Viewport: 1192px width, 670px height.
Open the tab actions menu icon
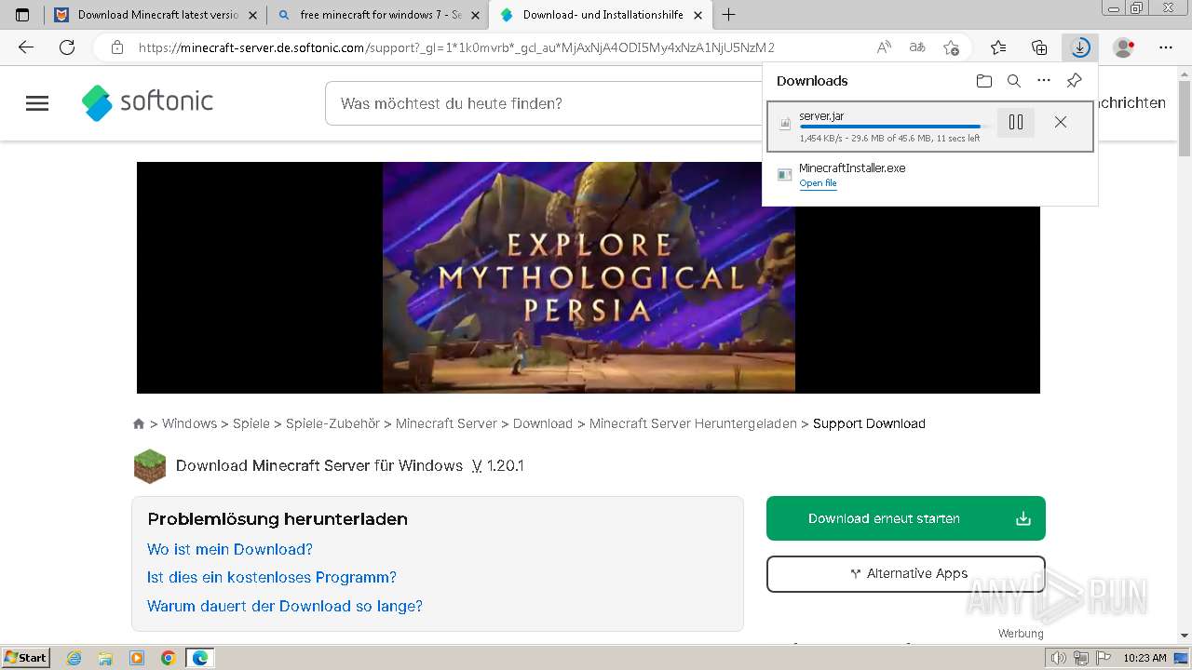pyautogui.click(x=22, y=15)
